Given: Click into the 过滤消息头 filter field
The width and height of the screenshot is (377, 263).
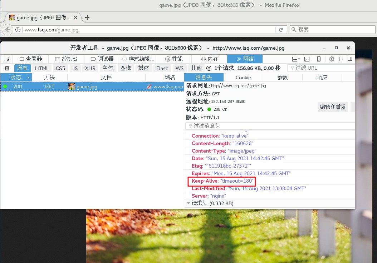Looking at the screenshot, I should coord(270,126).
